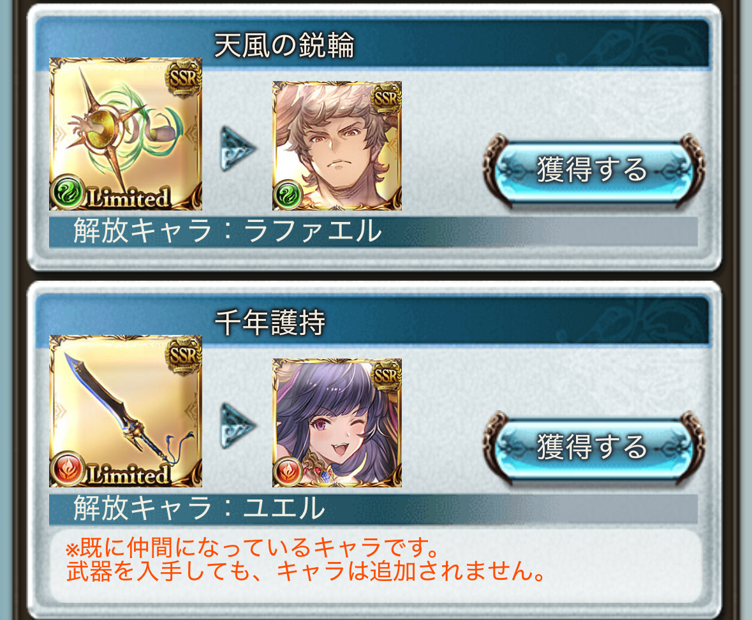This screenshot has height=620, width=752.
Task: Click SSR badge on 千年護持 weapon
Action: click(x=183, y=355)
